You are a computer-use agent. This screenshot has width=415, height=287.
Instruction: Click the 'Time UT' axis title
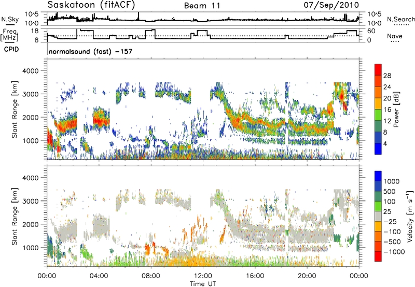click(x=203, y=283)
